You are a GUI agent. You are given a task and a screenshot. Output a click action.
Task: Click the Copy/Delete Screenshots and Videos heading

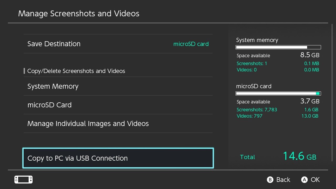pos(76,71)
